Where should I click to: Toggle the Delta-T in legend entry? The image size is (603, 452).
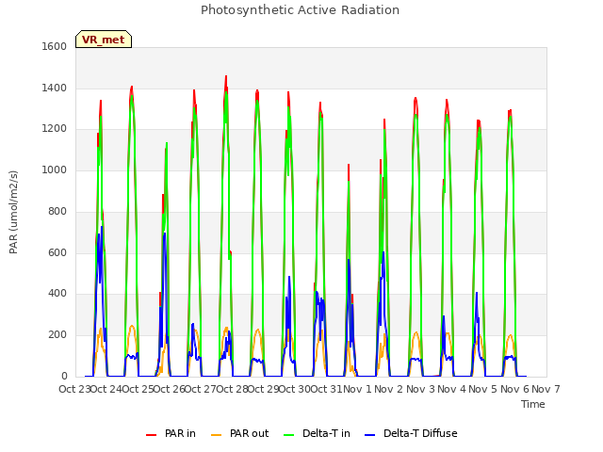coord(317,433)
